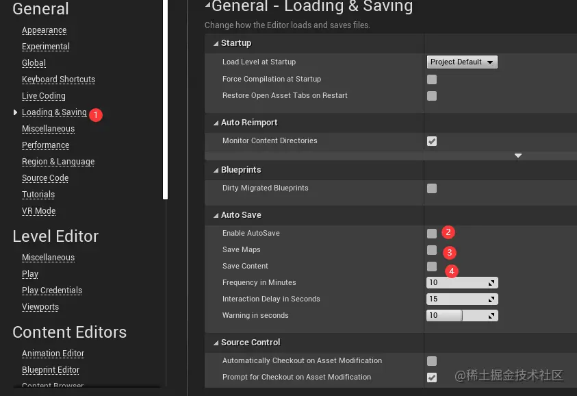Screen dimensions: 577x396
Task: Uncheck Prompt for Checkout on Asset Modification
Action: click(x=432, y=378)
